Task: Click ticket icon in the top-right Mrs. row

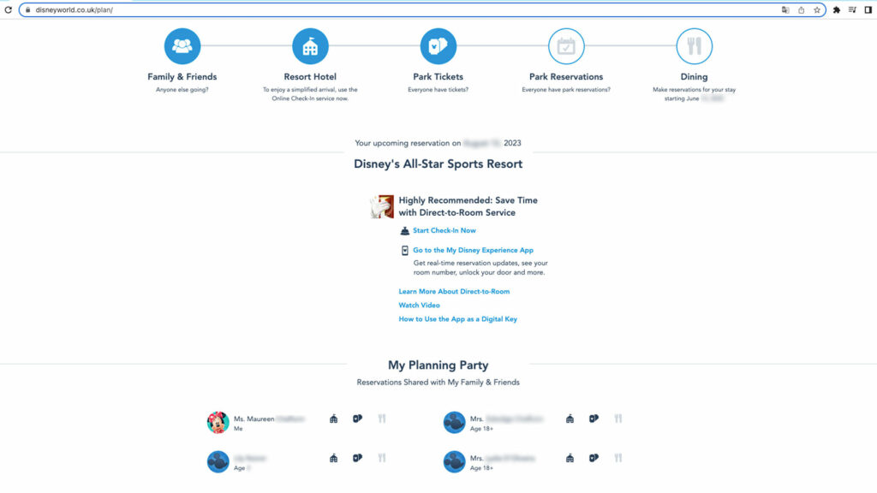Action: click(594, 419)
